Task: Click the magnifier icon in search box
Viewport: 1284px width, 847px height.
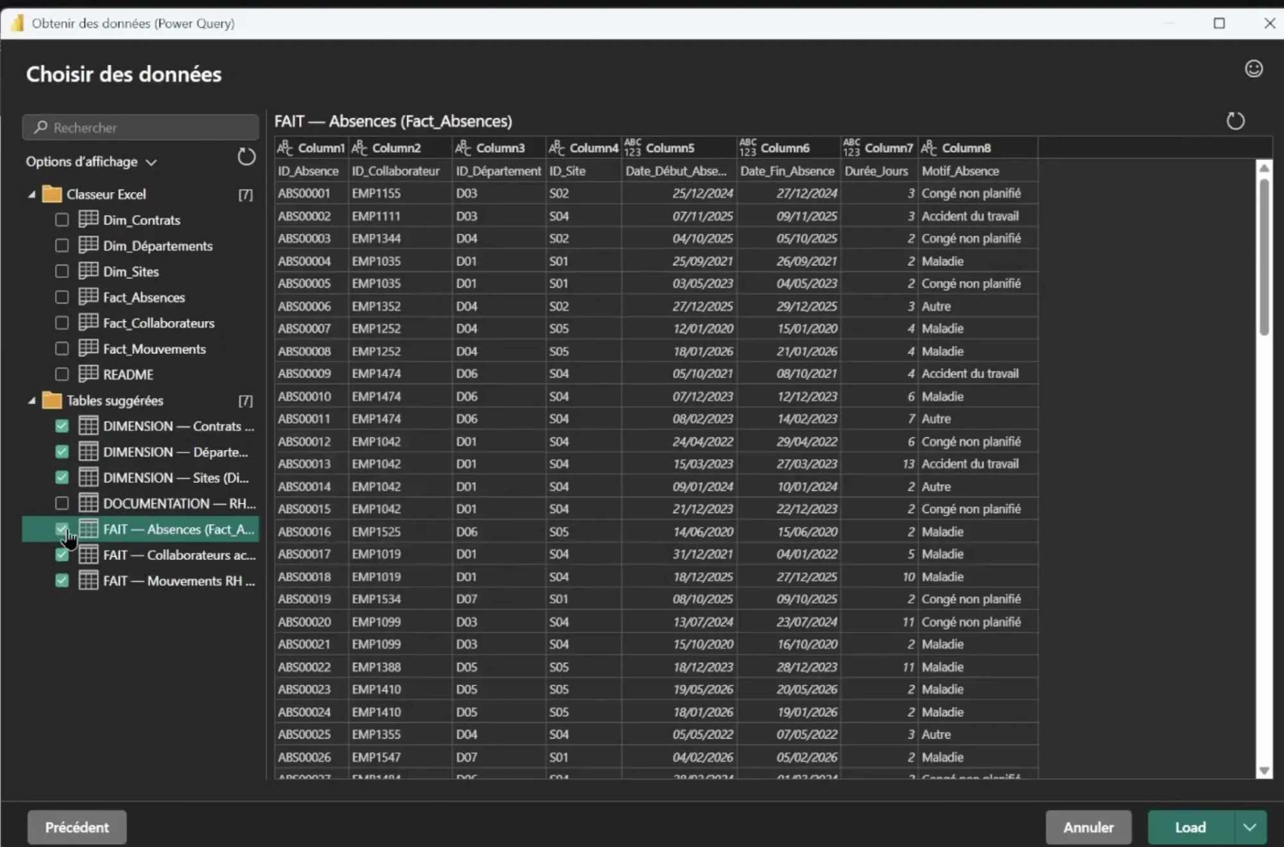Action: click(x=40, y=127)
